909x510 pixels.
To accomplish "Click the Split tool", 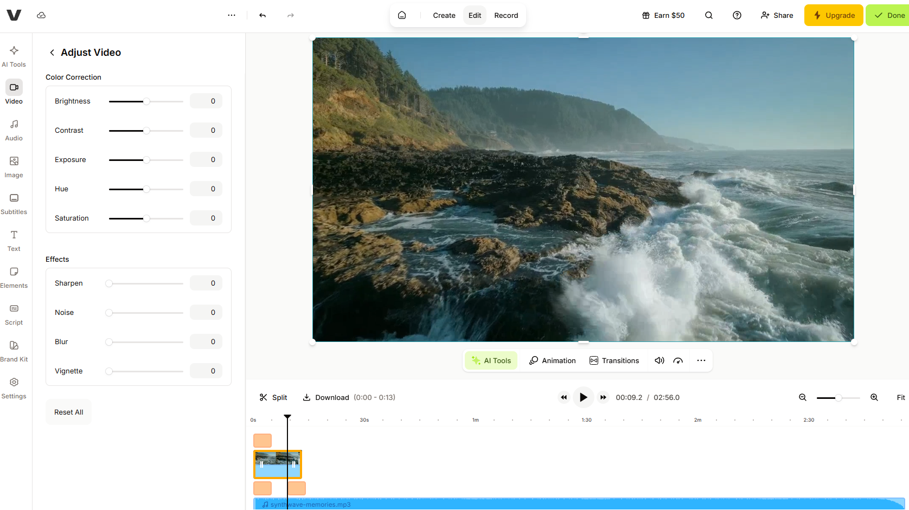I will pyautogui.click(x=273, y=397).
